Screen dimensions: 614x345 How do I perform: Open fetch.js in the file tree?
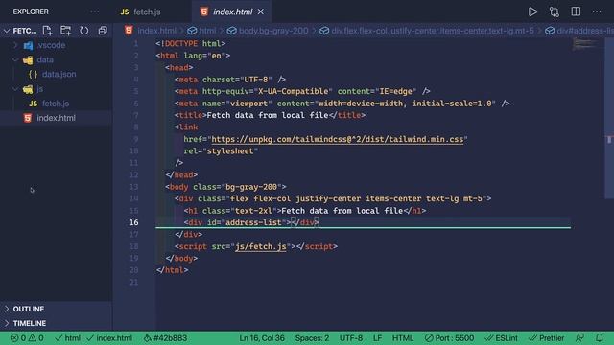56,103
